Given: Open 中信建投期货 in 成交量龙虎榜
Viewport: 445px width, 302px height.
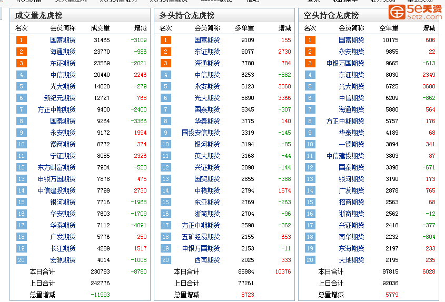Looking at the screenshot, I should point(56,190).
